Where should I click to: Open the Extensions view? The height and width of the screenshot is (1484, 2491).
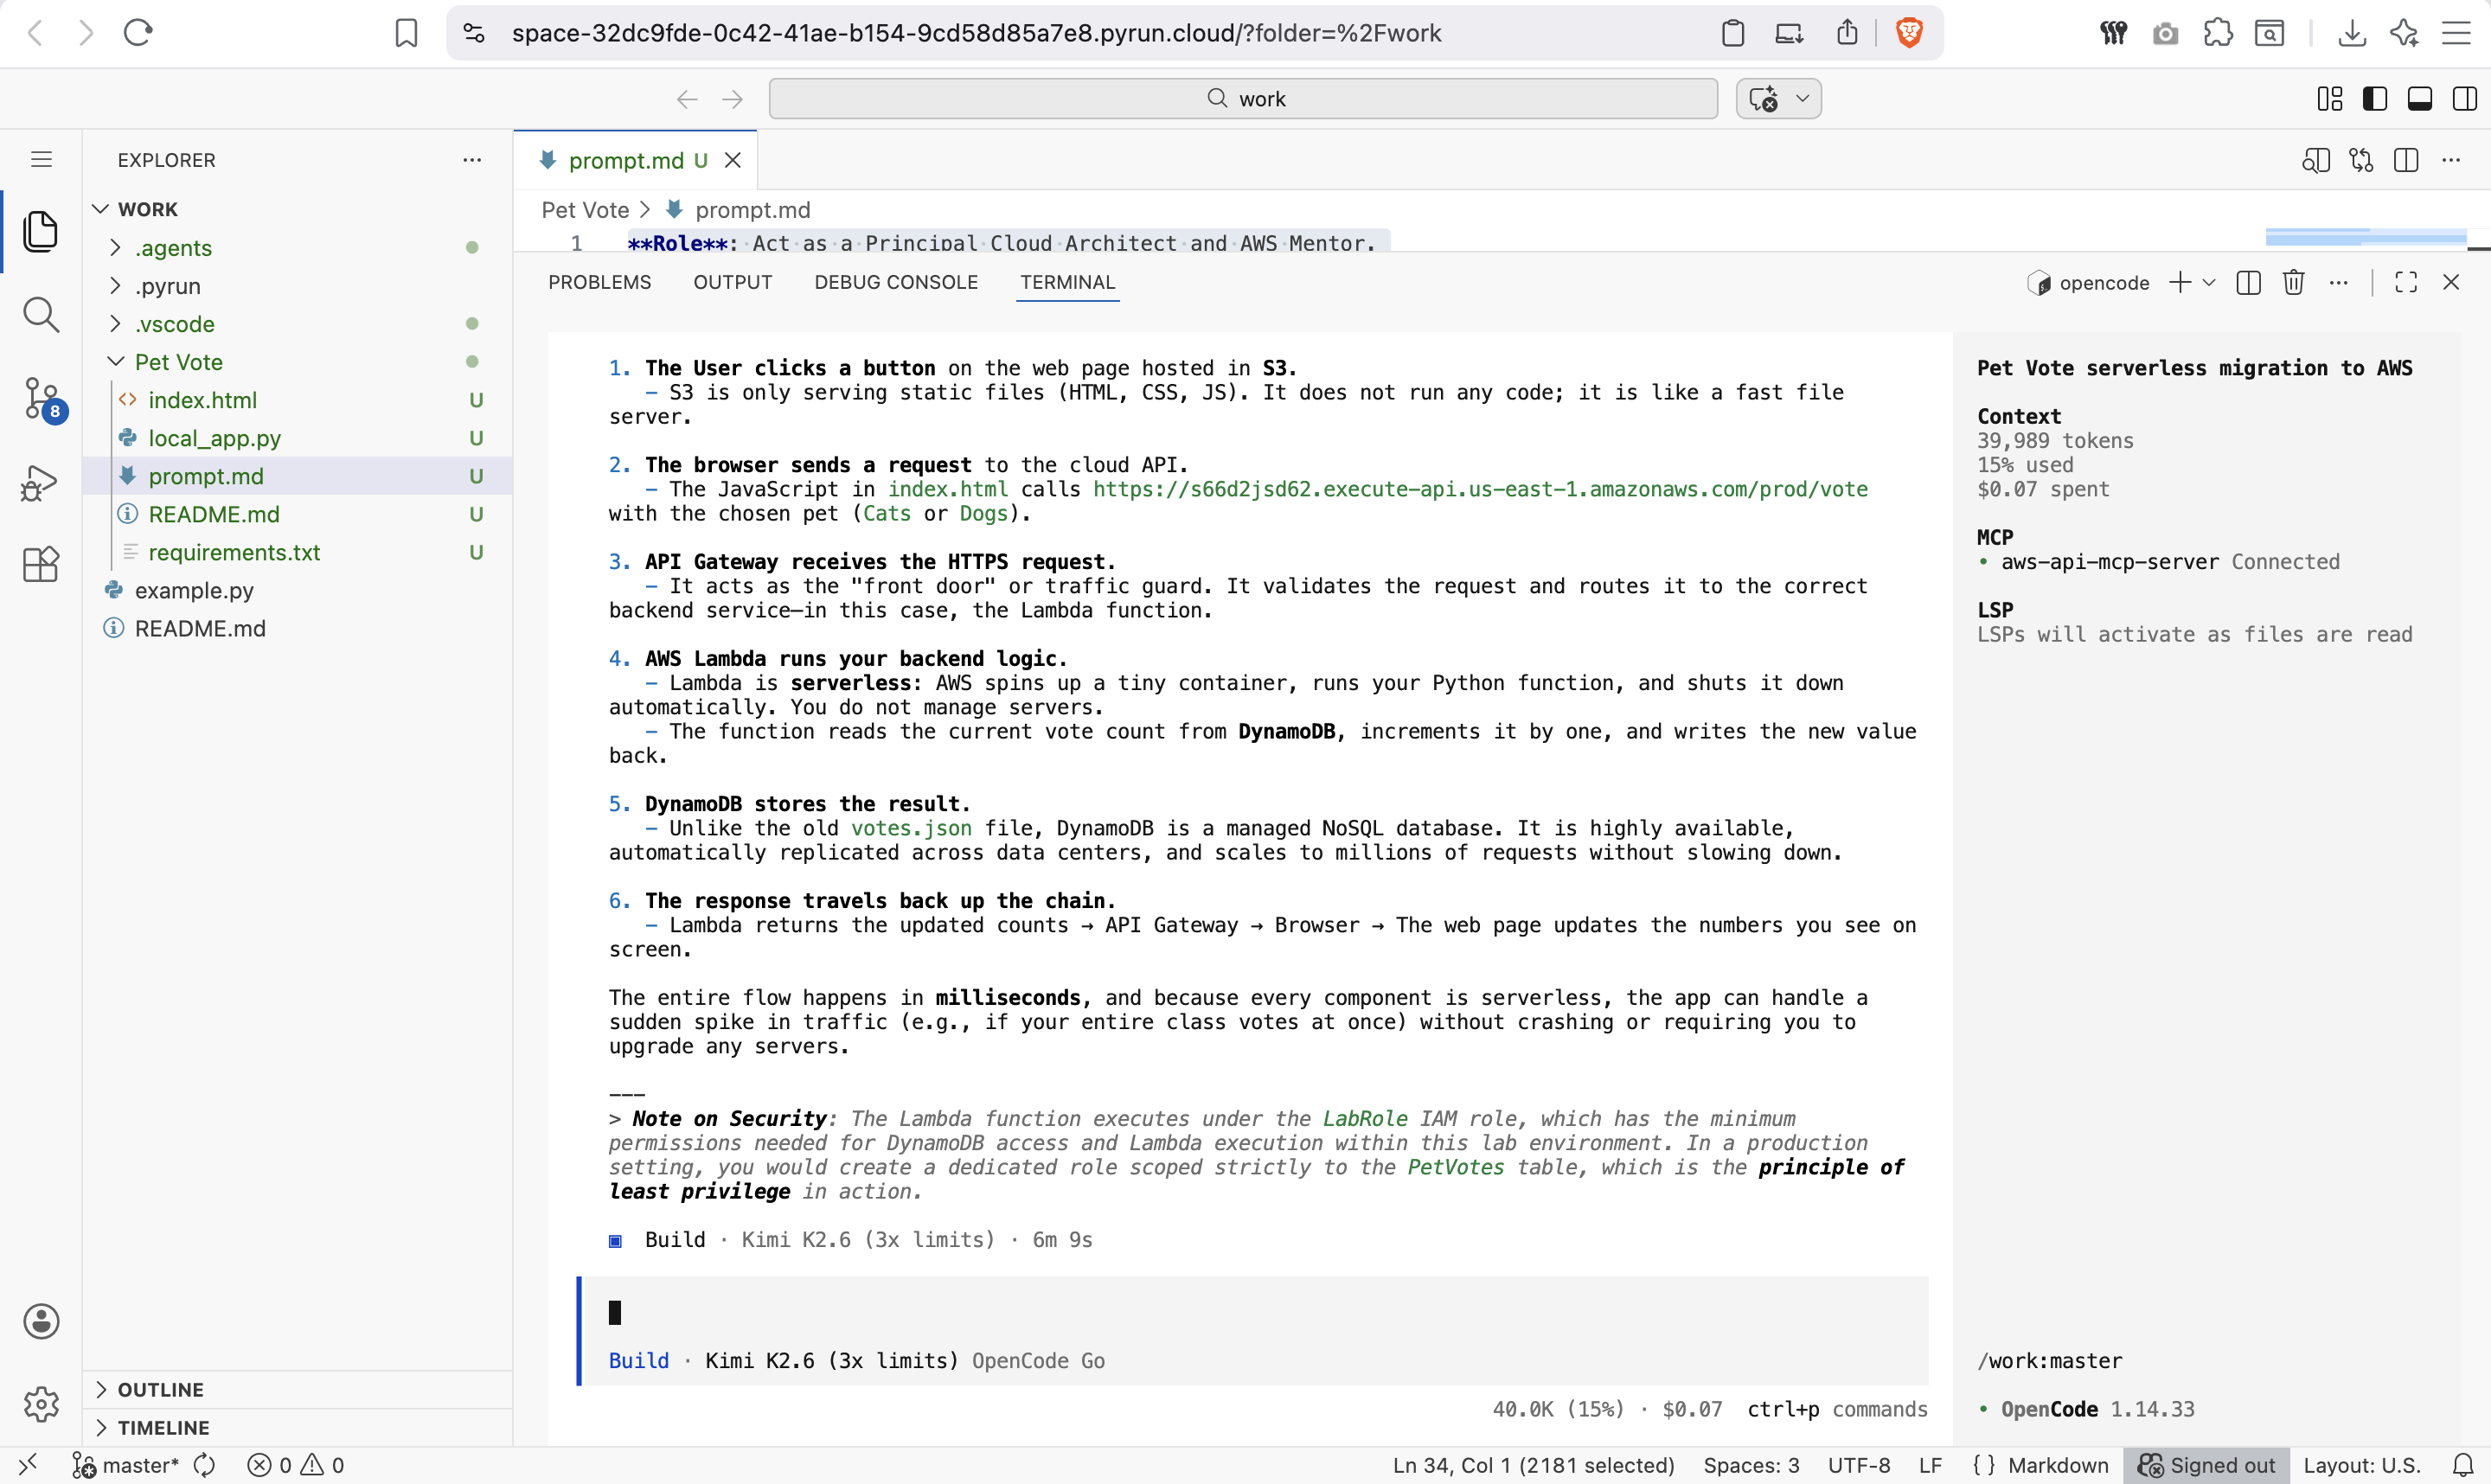point(40,565)
